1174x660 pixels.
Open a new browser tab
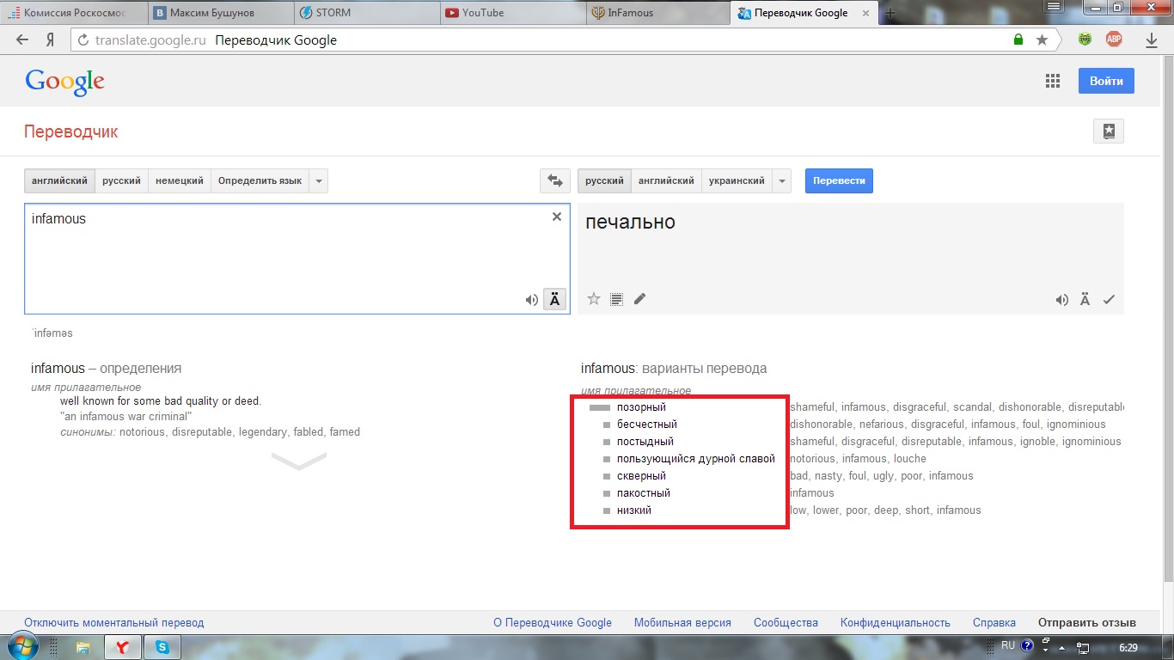coord(890,13)
